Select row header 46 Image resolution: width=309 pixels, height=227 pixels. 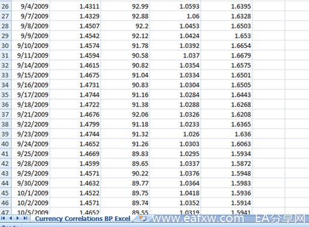coord(5,202)
